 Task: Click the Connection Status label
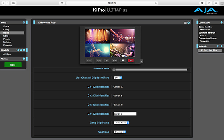[207, 39]
